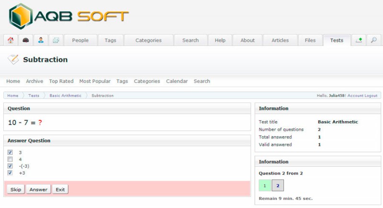Toggle the +3 answer checkbox

click(x=10, y=173)
